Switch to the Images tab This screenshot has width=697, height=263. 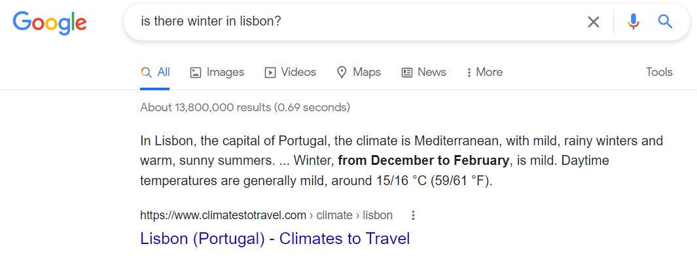217,73
